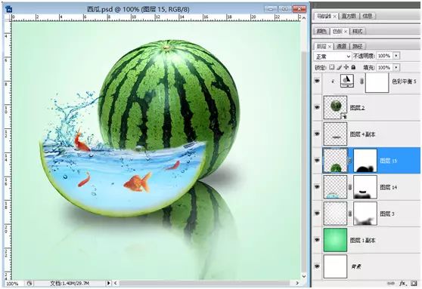Open the 正常 blend mode dropdown
The width and height of the screenshot is (422, 289).
tap(333, 56)
